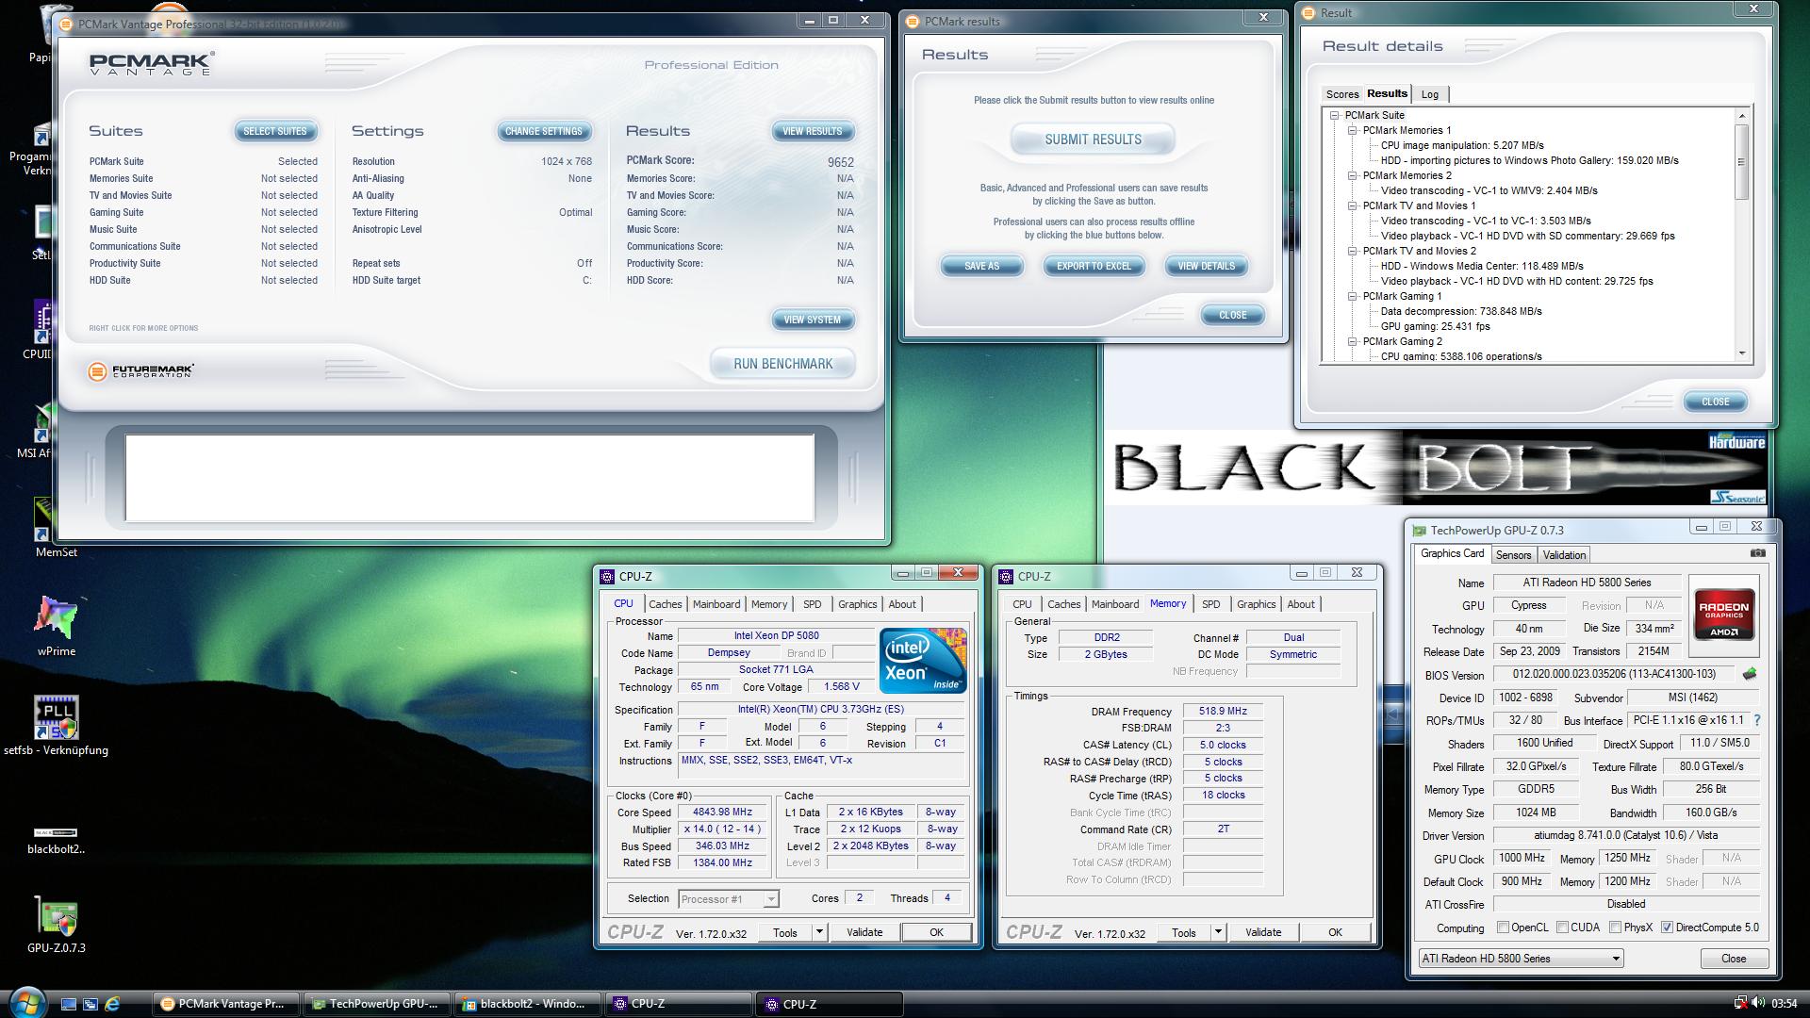Switch to the Log tab in Result window

[1430, 94]
